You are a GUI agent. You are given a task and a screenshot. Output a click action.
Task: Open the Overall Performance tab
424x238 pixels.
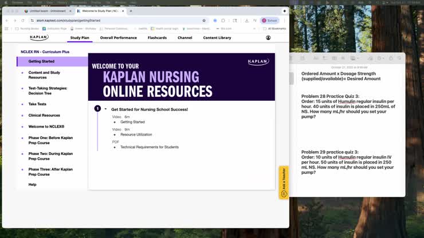119,38
